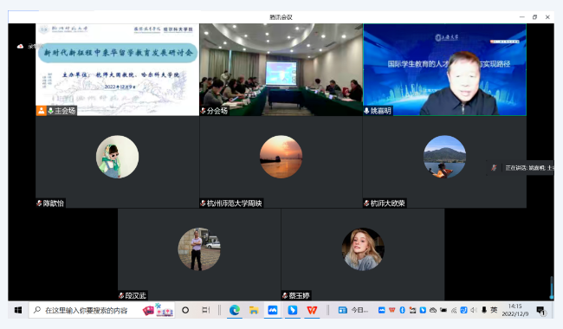The width and height of the screenshot is (563, 329).
Task: Open the clock showing 14:15
Action: pyautogui.click(x=514, y=310)
